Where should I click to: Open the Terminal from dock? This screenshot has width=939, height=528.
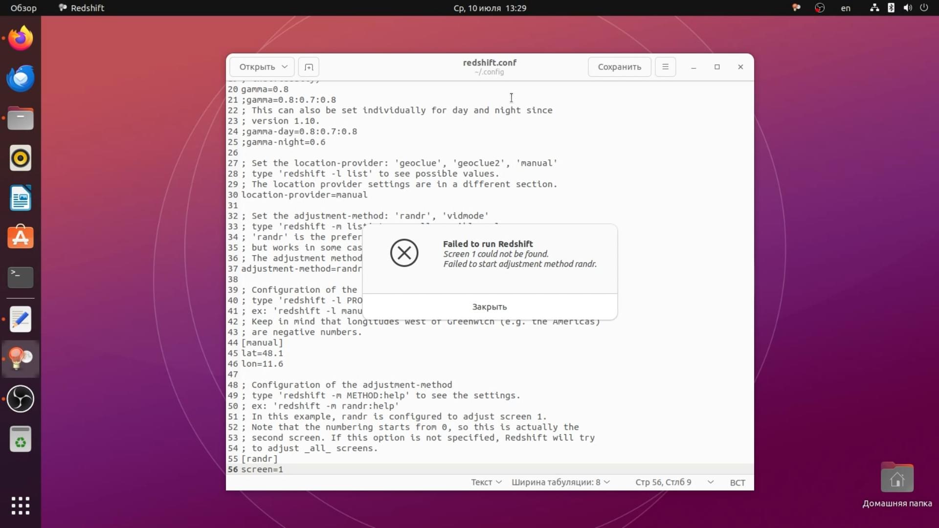click(21, 277)
